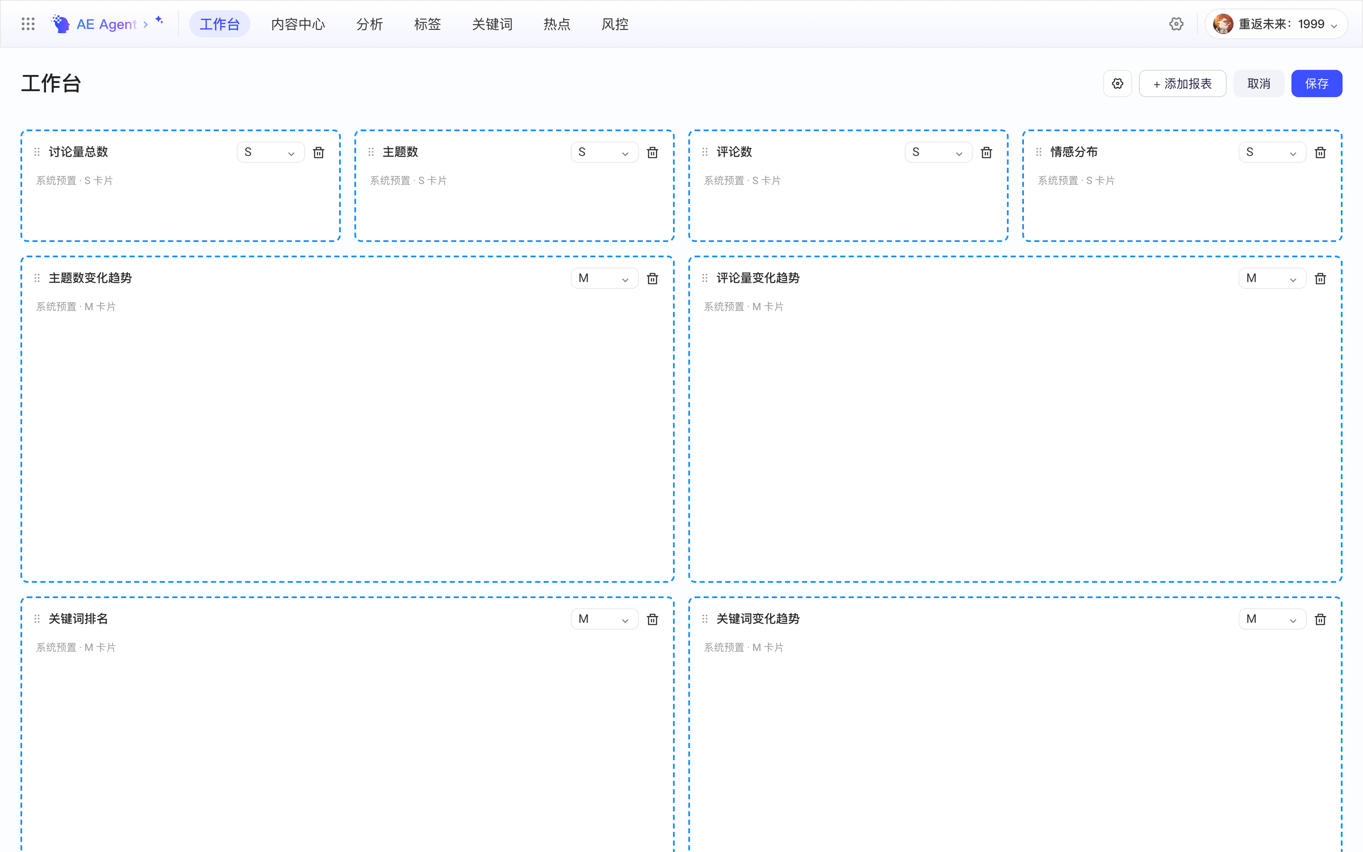1363x852 pixels.
Task: Open size dropdown of 评论数 card
Action: click(938, 152)
